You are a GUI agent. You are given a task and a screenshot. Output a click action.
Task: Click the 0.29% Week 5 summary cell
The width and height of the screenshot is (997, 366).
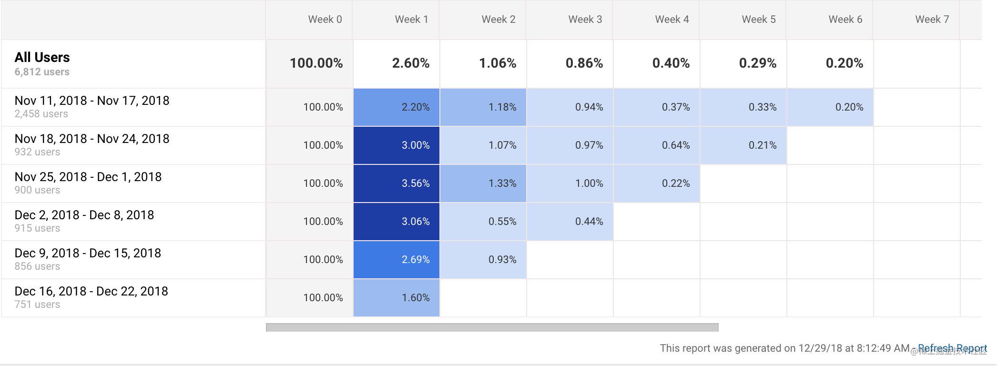[x=757, y=62]
